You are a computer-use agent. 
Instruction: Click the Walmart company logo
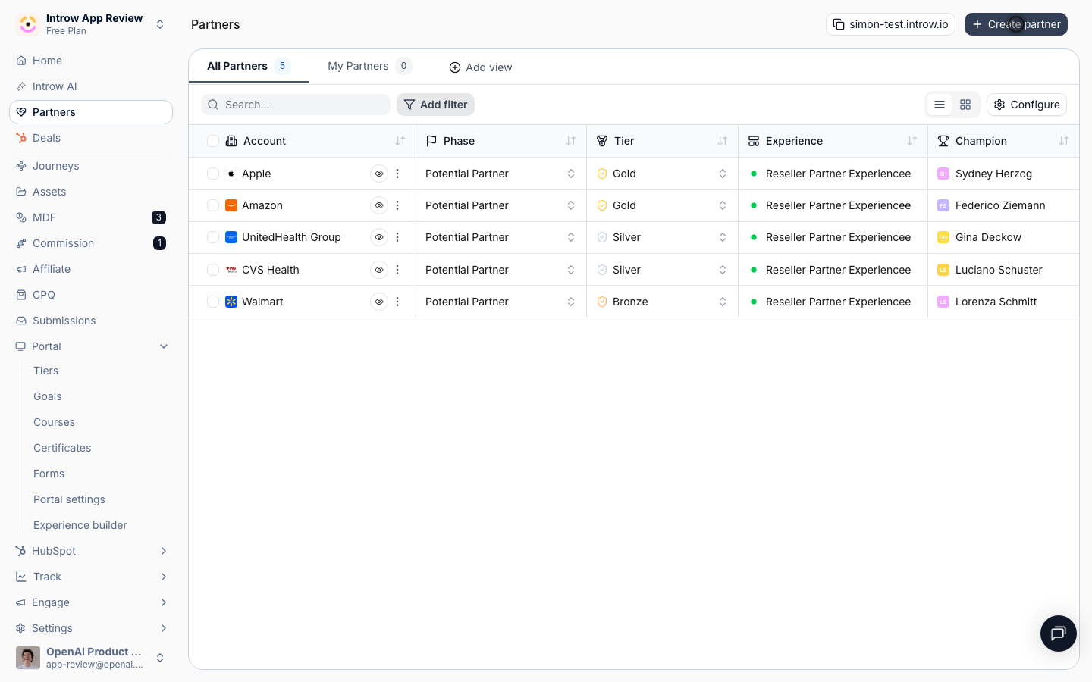click(x=231, y=302)
